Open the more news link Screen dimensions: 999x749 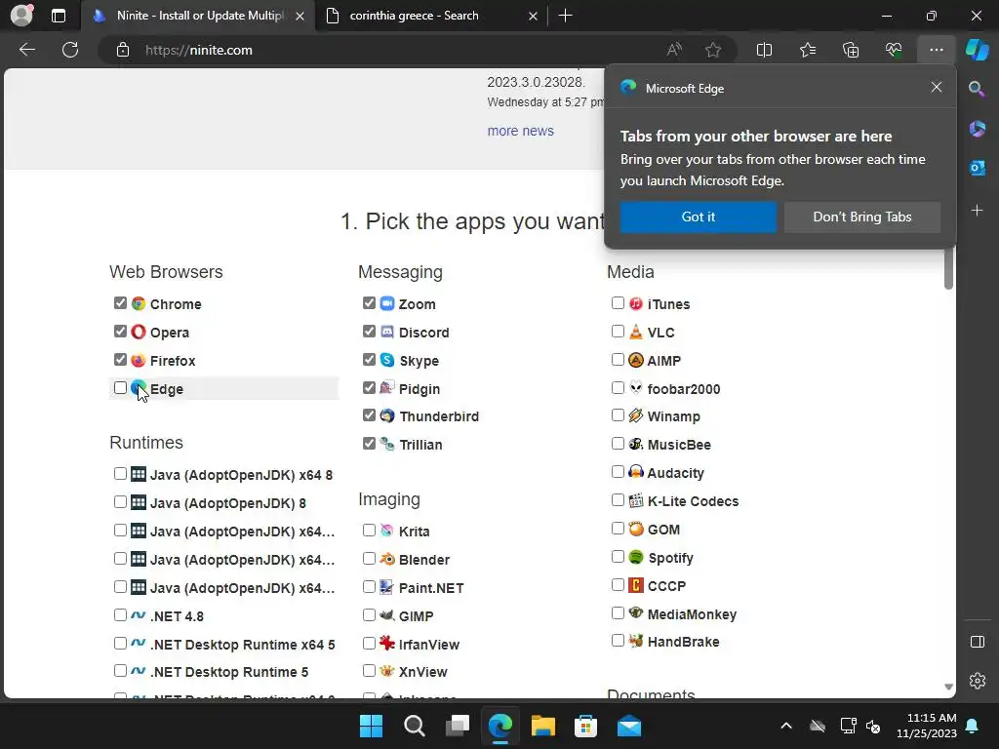click(x=521, y=131)
